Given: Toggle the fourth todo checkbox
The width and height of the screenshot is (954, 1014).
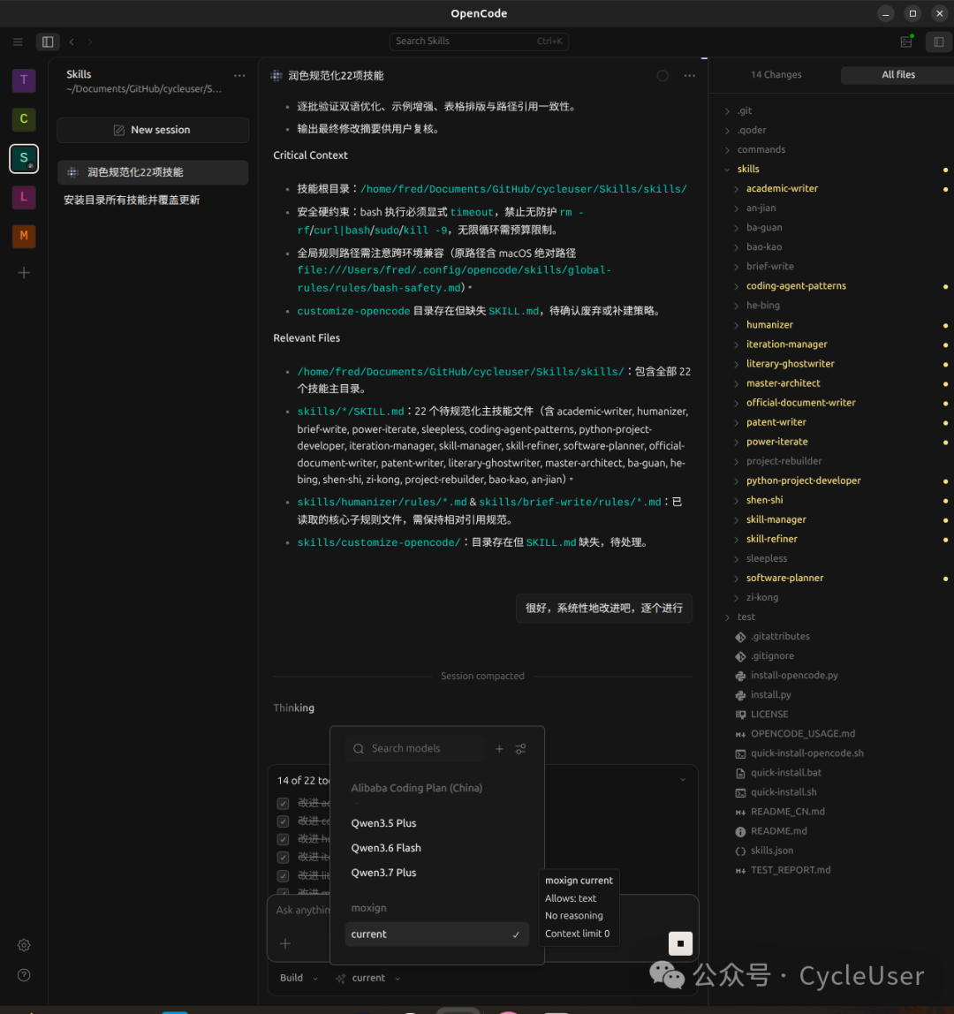Looking at the screenshot, I should coord(283,858).
